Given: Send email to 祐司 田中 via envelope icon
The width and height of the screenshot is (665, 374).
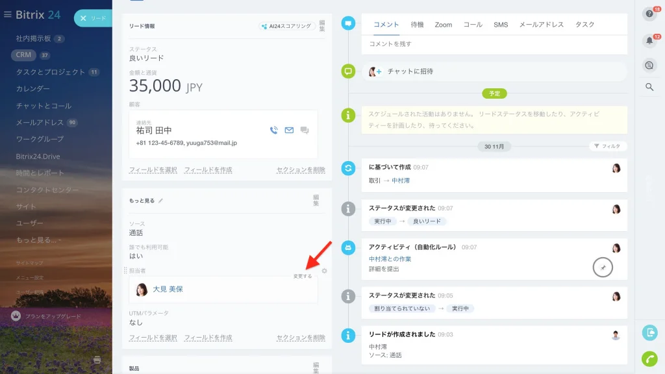Looking at the screenshot, I should [289, 130].
